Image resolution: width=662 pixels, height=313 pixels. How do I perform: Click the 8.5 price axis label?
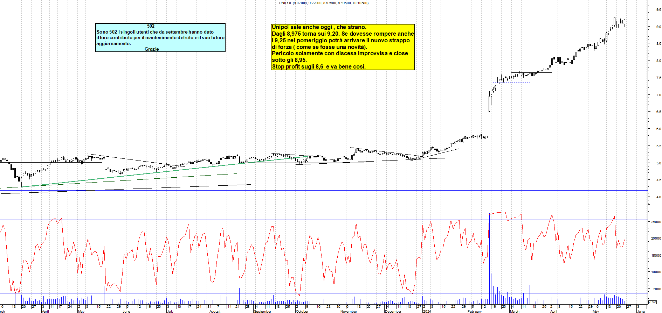coord(658,44)
